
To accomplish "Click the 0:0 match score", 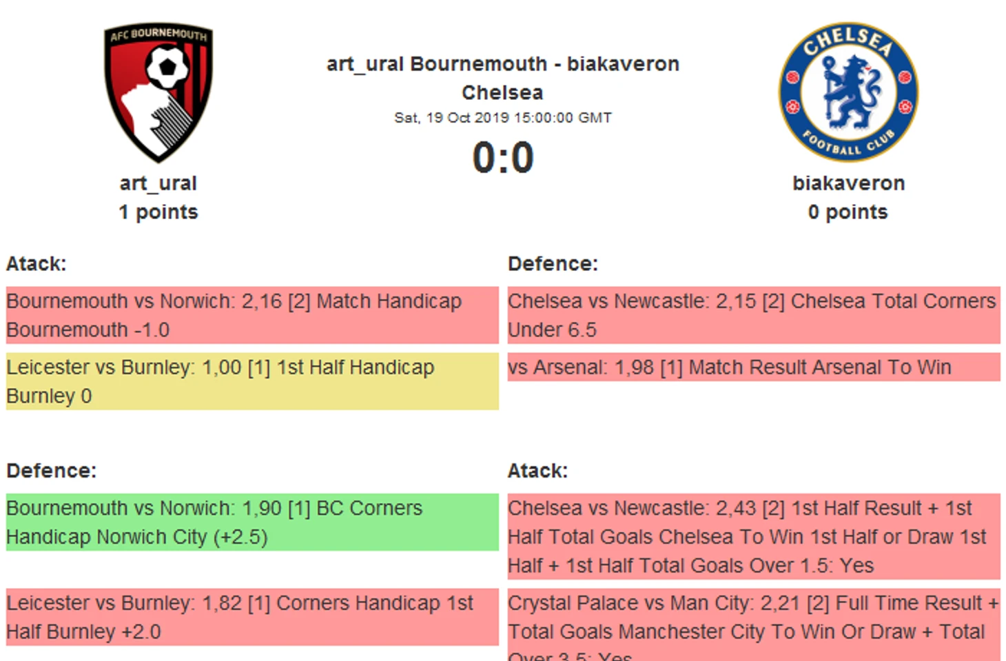I will [x=503, y=157].
